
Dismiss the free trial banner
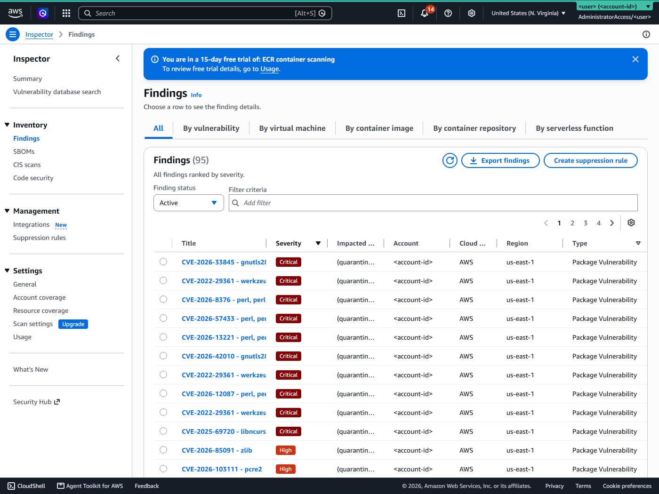coord(635,59)
